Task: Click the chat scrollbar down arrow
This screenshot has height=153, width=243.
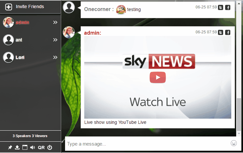Action: pyautogui.click(x=239, y=134)
